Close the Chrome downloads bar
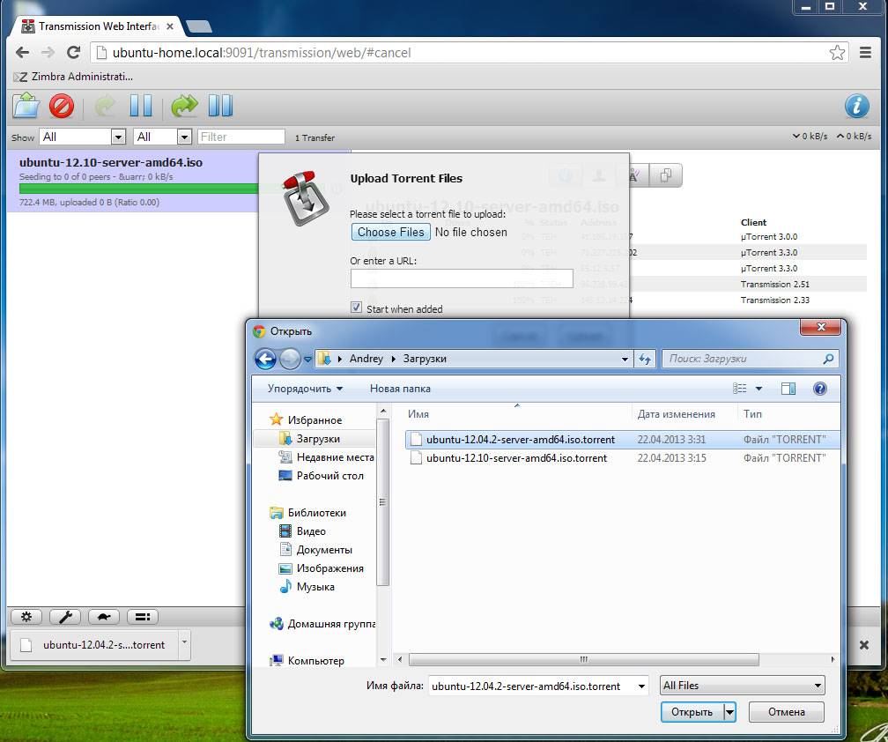 863,645
